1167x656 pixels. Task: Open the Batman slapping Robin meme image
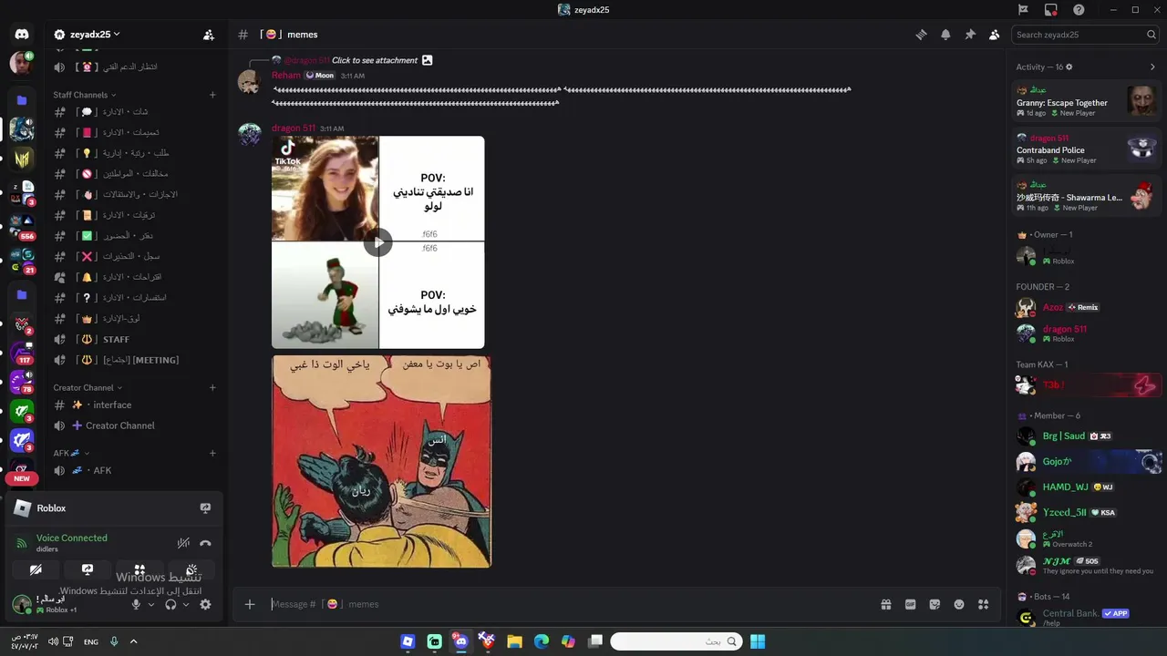pyautogui.click(x=381, y=461)
